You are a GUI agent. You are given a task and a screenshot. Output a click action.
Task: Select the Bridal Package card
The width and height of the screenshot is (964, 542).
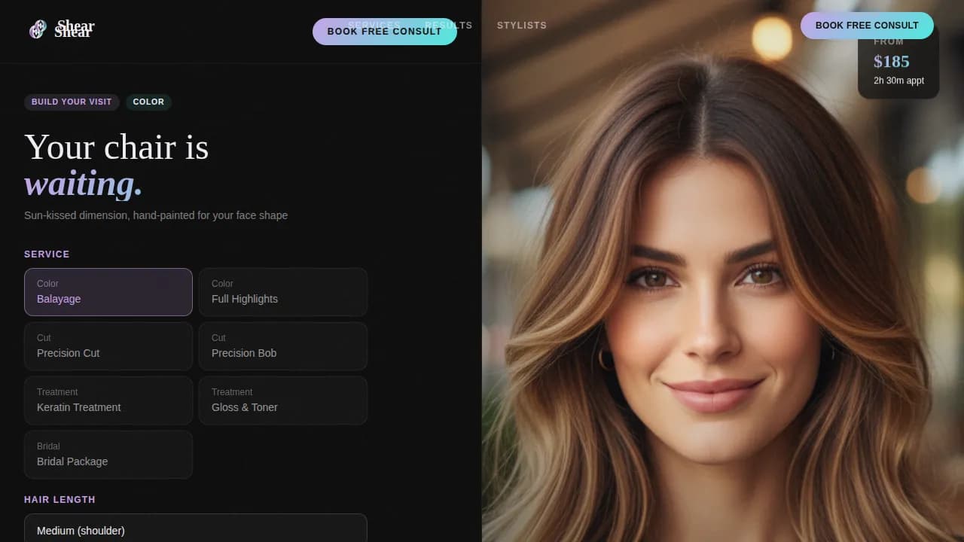[x=108, y=455]
